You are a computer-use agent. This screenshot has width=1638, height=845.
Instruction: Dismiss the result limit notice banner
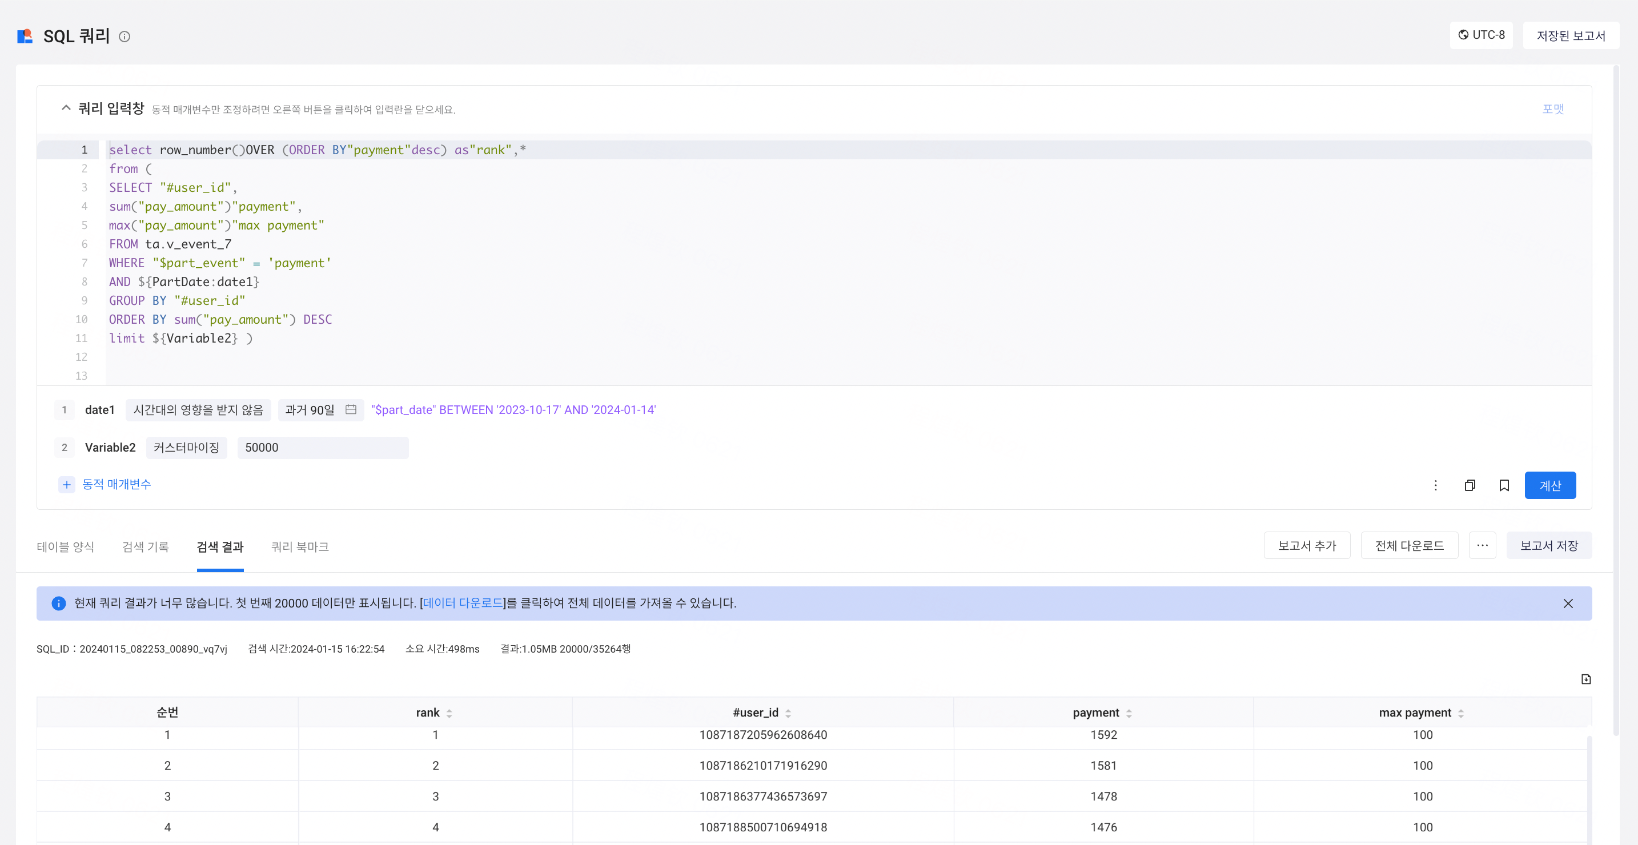1568,604
